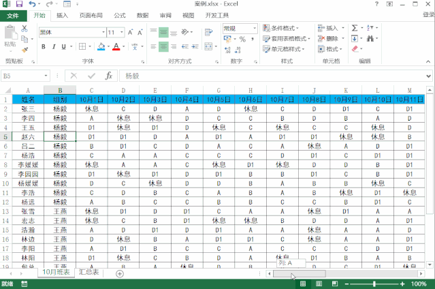Apply comma style format

tap(253, 39)
